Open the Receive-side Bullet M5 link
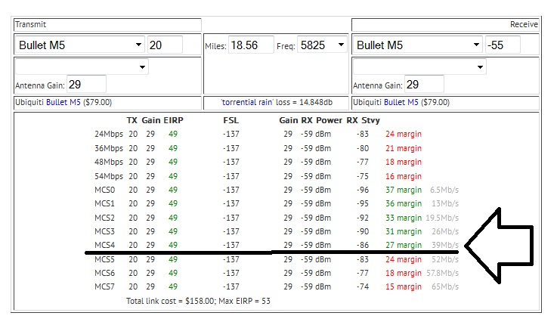This screenshot has height=322, width=557. pos(401,102)
